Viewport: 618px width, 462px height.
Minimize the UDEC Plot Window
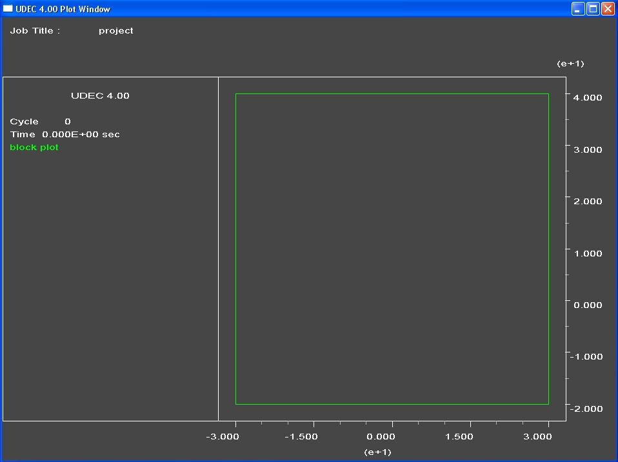[578, 8]
